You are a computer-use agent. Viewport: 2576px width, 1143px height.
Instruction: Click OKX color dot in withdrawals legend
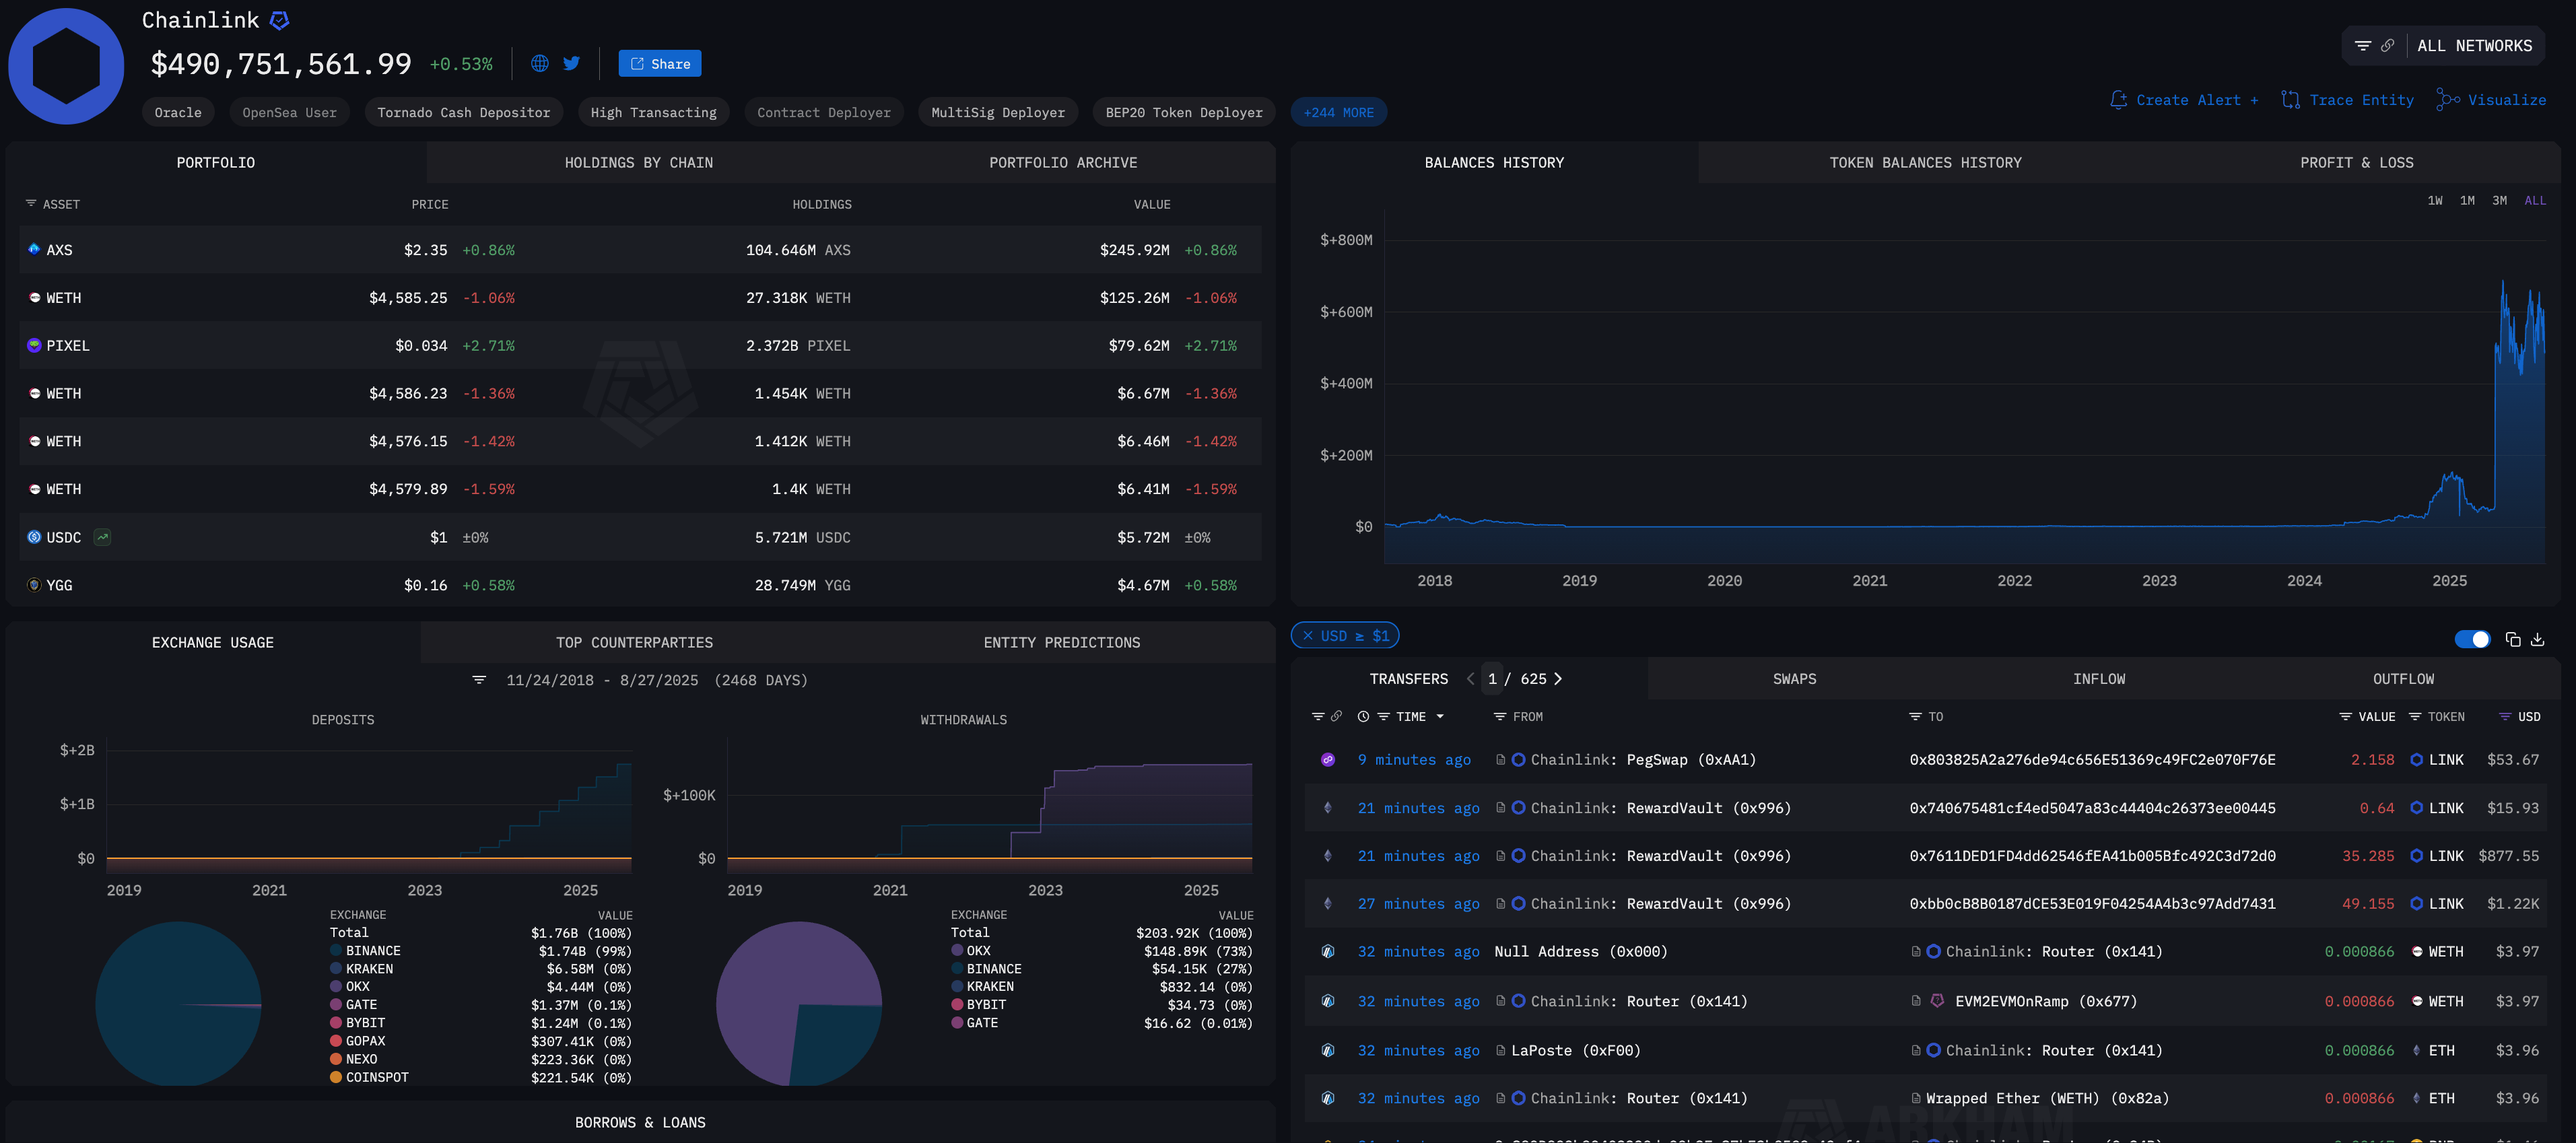(957, 950)
